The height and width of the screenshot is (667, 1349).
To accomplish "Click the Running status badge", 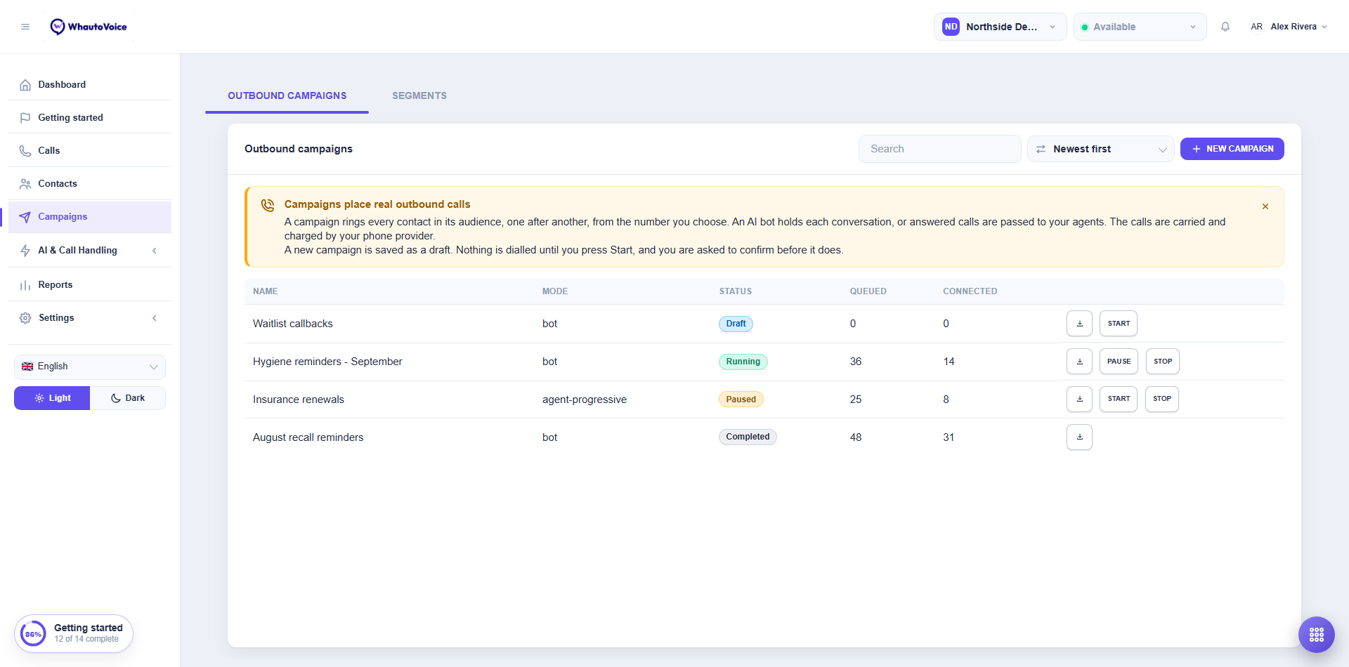I will (743, 362).
